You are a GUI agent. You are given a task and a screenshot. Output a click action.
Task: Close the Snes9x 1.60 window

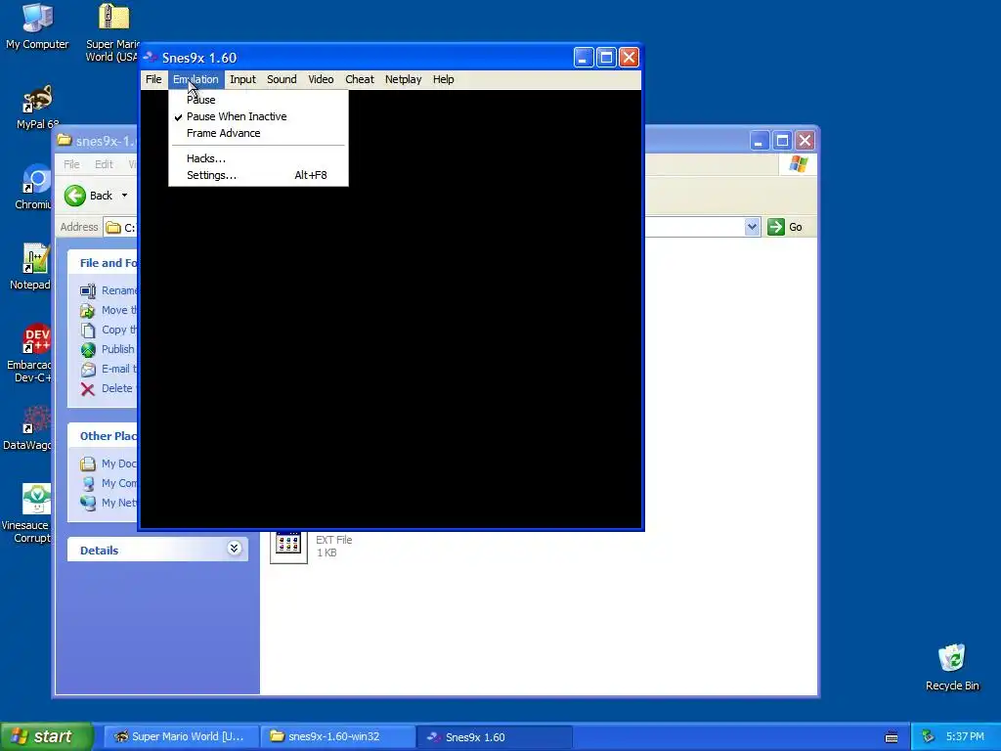(x=629, y=58)
